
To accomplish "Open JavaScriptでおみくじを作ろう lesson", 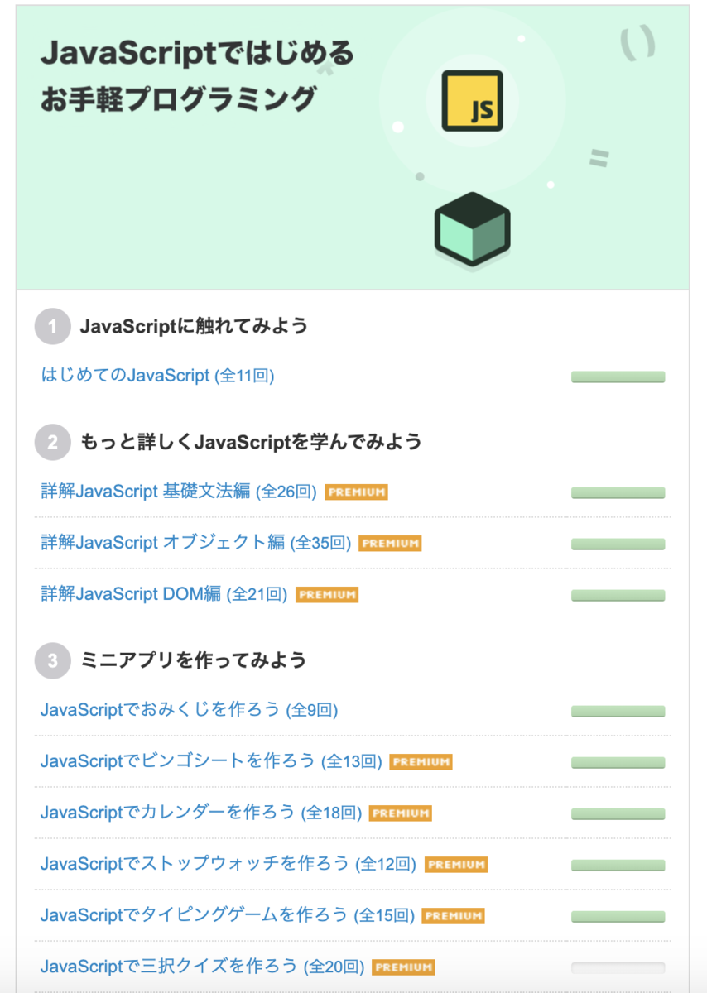I will [189, 710].
